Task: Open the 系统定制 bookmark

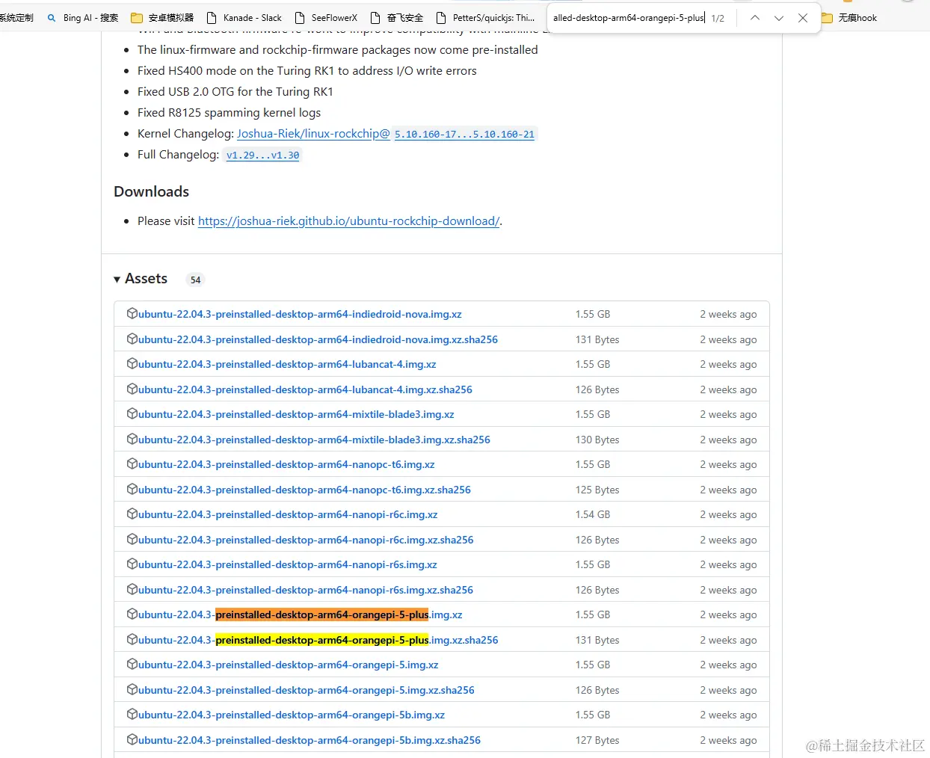Action: click(16, 18)
